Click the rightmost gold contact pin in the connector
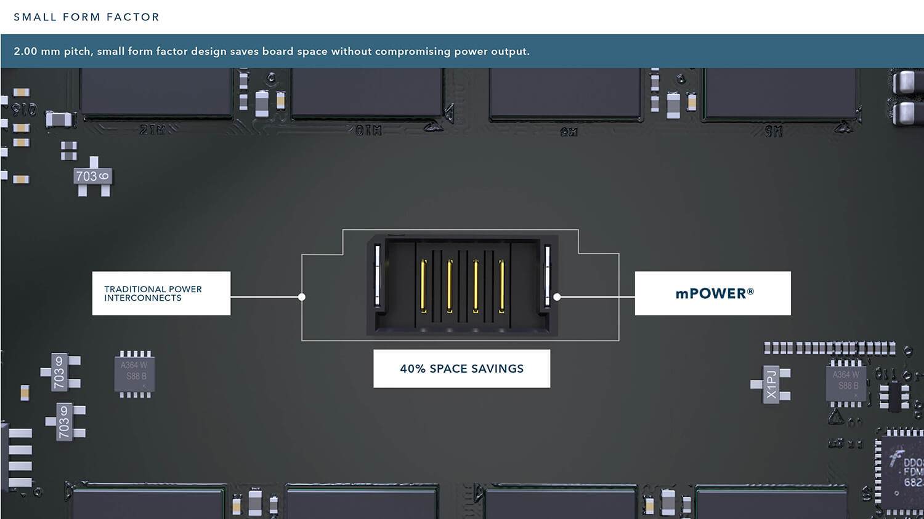 click(501, 286)
